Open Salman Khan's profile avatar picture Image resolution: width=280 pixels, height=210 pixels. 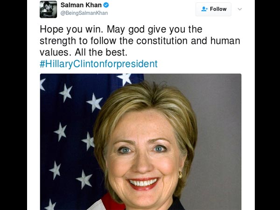point(49,9)
